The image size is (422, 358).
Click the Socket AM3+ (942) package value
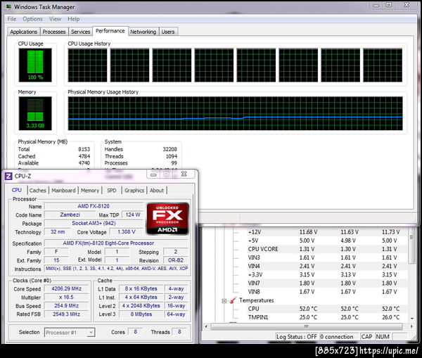click(x=94, y=223)
